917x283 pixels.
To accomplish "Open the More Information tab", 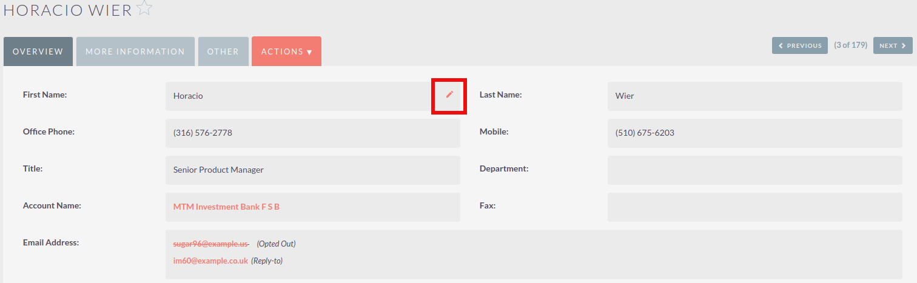I will point(135,52).
